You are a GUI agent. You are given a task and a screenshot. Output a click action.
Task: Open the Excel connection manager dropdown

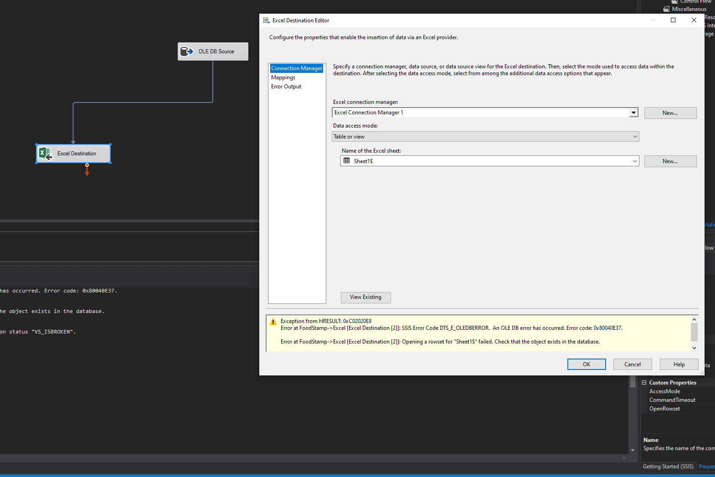pos(633,113)
